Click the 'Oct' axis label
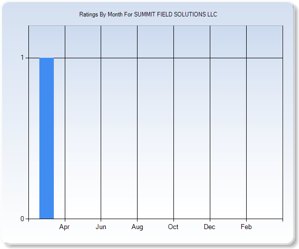299x249 pixels. click(173, 227)
